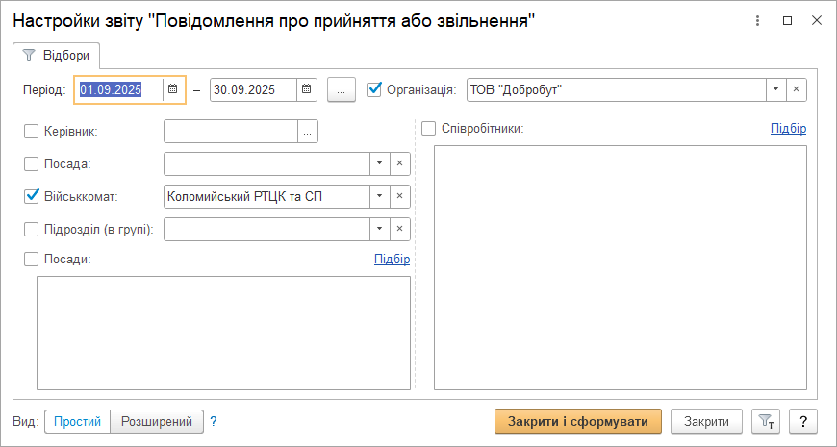Click into the Керівник input field
This screenshot has height=447, width=837.
pyautogui.click(x=231, y=131)
